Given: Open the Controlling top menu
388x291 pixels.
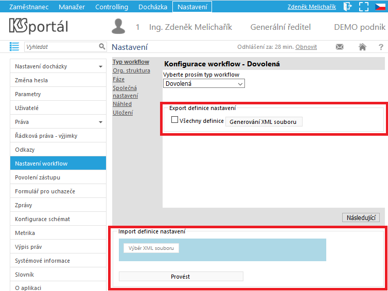Looking at the screenshot, I should 112,7.
